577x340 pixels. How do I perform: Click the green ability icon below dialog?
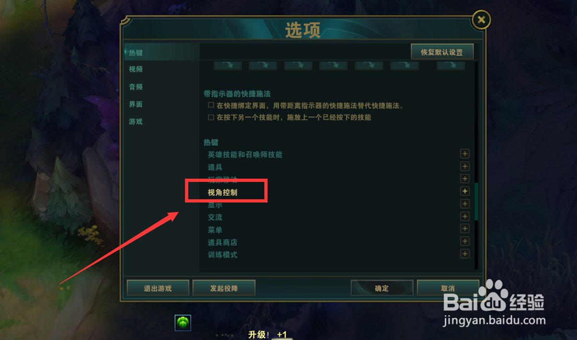pyautogui.click(x=183, y=323)
